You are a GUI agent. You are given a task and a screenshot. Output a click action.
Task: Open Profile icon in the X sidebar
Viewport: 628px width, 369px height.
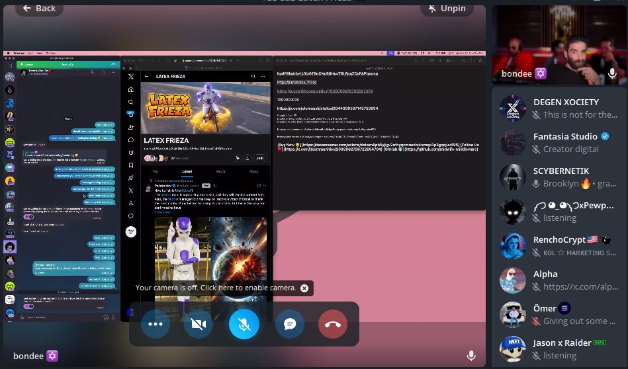click(x=131, y=203)
